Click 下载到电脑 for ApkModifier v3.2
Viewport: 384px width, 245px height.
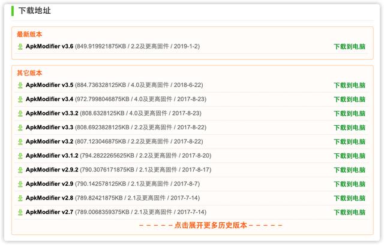(x=349, y=142)
